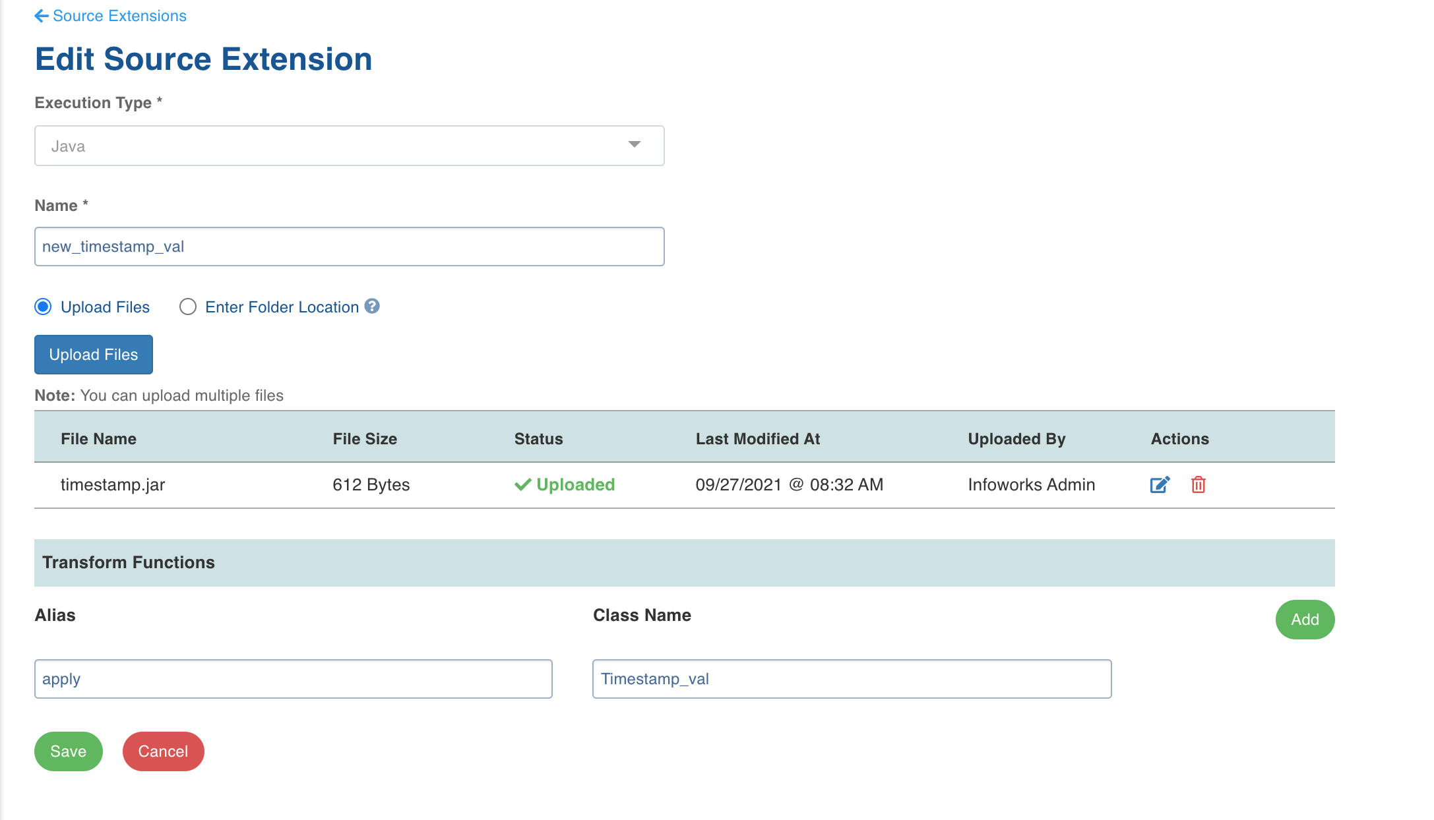Screen dimensions: 1434x820
Task: Click the help question mark icon
Action: click(x=372, y=307)
